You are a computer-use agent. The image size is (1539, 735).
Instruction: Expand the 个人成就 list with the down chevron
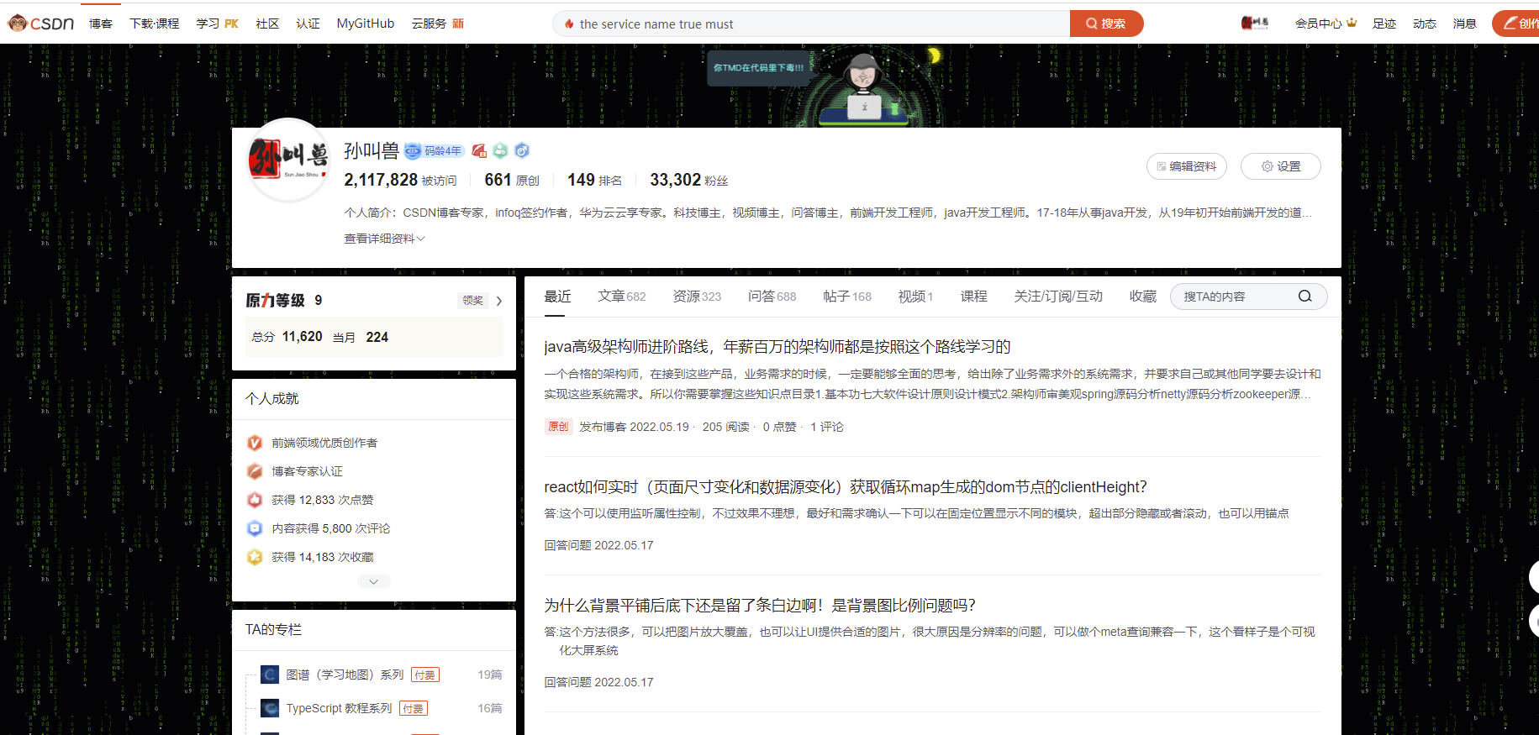click(x=374, y=581)
